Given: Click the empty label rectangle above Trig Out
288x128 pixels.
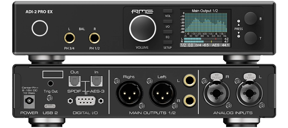Looking at the screenshot, I should (x=53, y=74).
